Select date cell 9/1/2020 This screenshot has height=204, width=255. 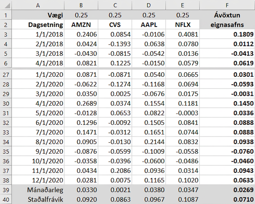[x=38, y=151]
